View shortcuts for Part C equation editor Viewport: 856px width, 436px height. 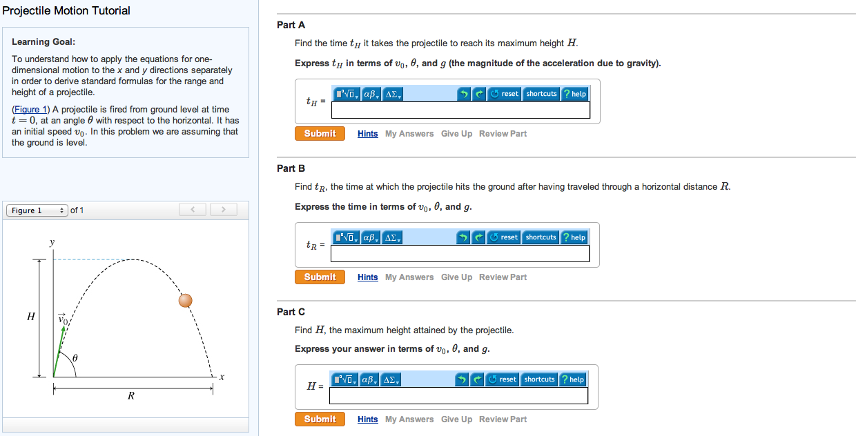point(540,379)
